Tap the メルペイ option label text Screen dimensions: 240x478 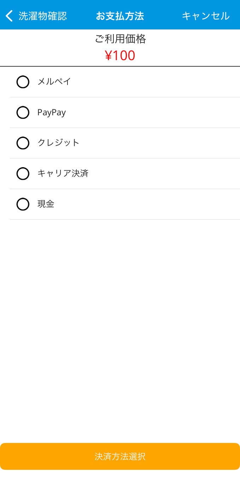click(x=54, y=82)
